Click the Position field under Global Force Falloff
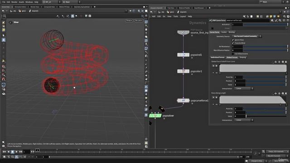Screen dimensions: 290x163 [240, 81]
